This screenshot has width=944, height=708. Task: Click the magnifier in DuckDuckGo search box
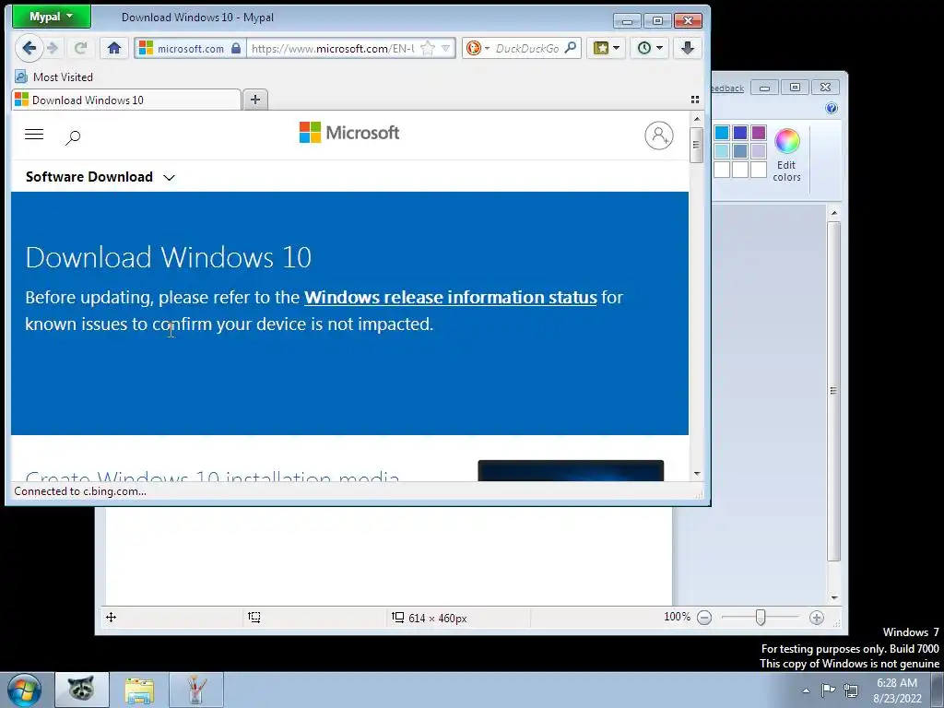570,48
